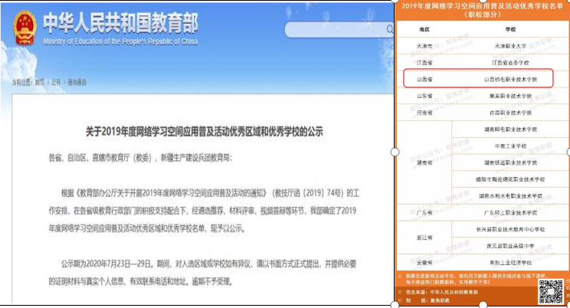Select the 湖南邮电职业技术学院 cell

point(510,129)
